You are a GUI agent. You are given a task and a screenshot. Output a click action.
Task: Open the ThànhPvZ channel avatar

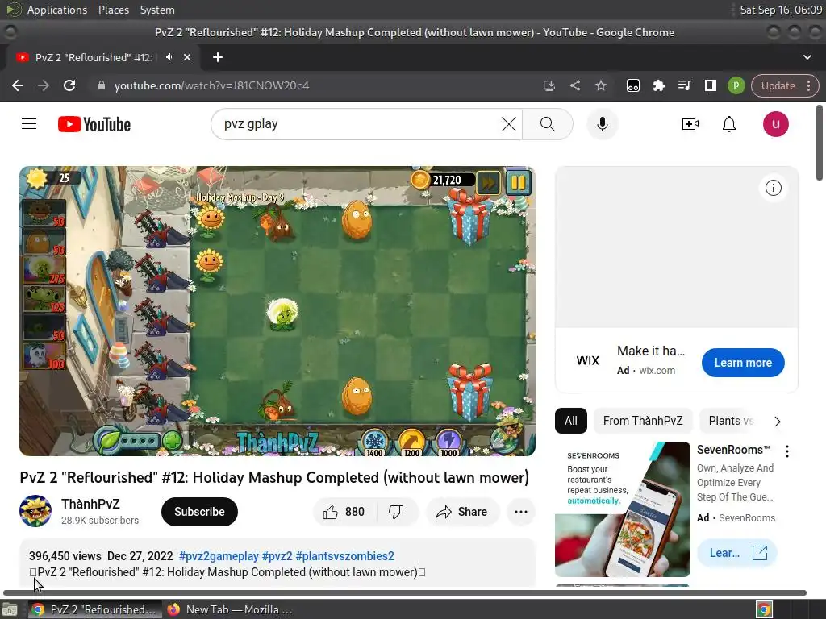(35, 510)
